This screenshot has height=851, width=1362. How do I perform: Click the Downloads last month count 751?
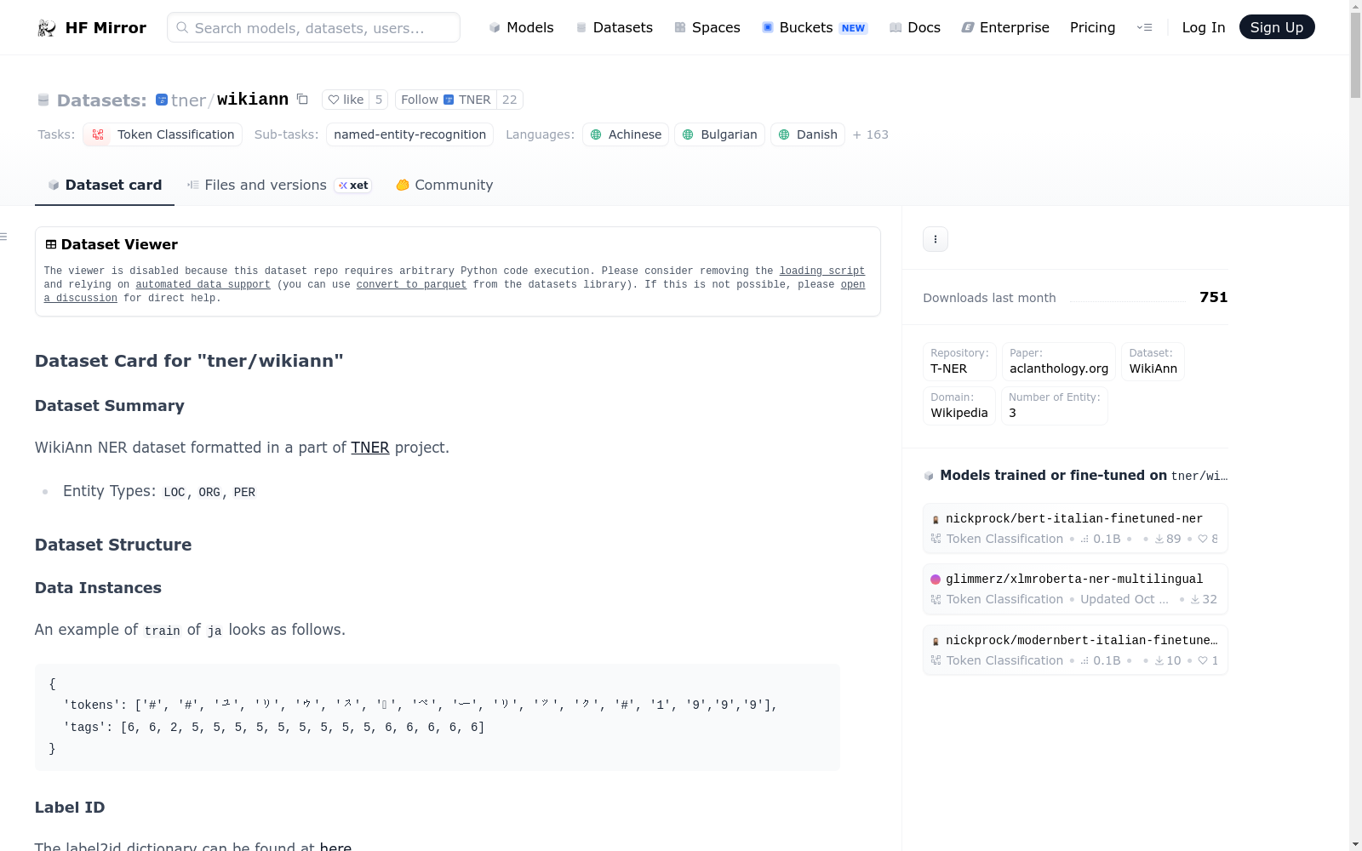click(1214, 297)
